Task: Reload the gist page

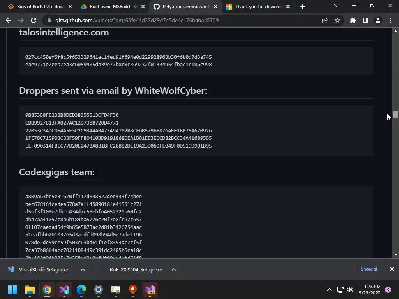Action: [x=34, y=20]
